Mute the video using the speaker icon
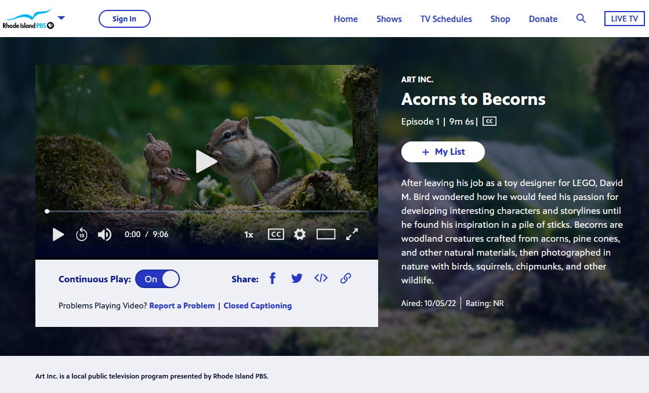The height and width of the screenshot is (393, 649). [104, 235]
